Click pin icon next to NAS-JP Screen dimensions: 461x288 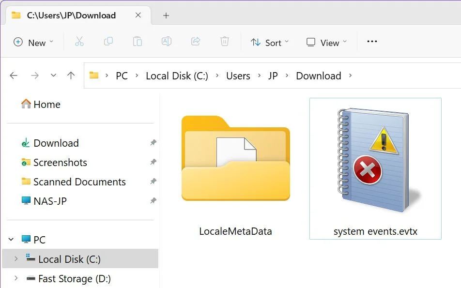coord(153,201)
